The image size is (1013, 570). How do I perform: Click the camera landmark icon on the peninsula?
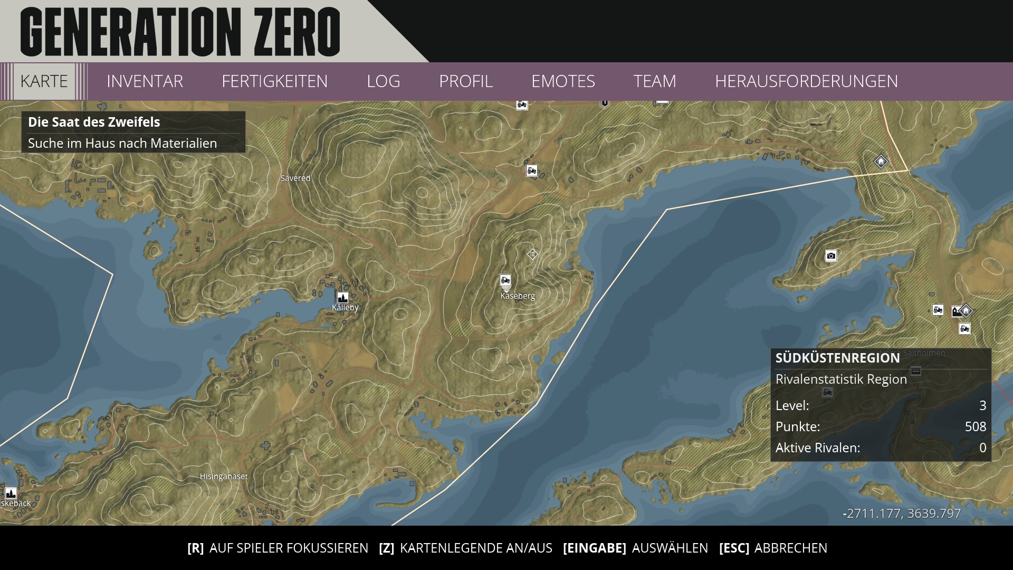click(831, 256)
